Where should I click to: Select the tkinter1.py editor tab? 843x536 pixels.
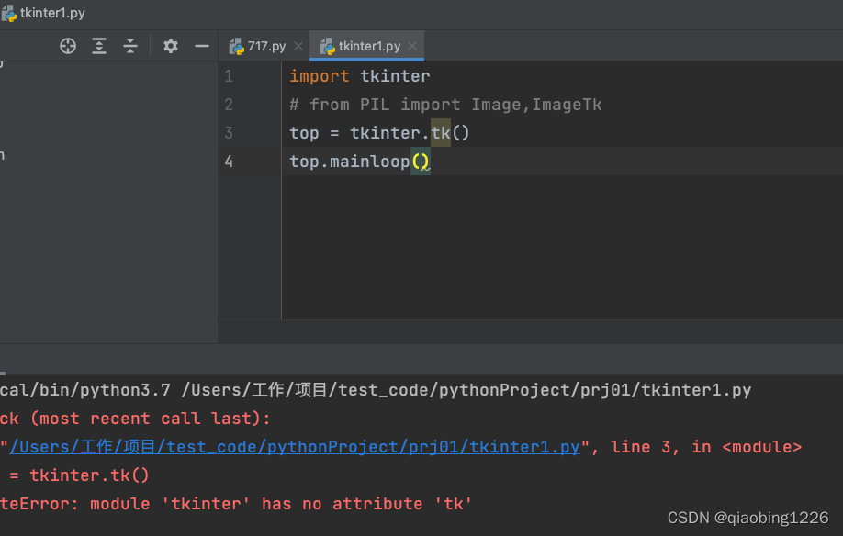(367, 45)
